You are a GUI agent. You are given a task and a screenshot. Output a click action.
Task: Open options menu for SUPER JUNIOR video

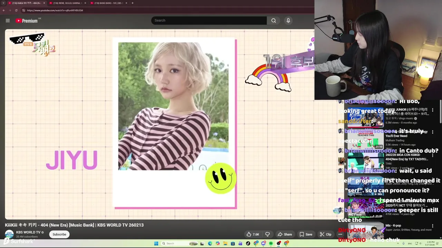[432, 110]
